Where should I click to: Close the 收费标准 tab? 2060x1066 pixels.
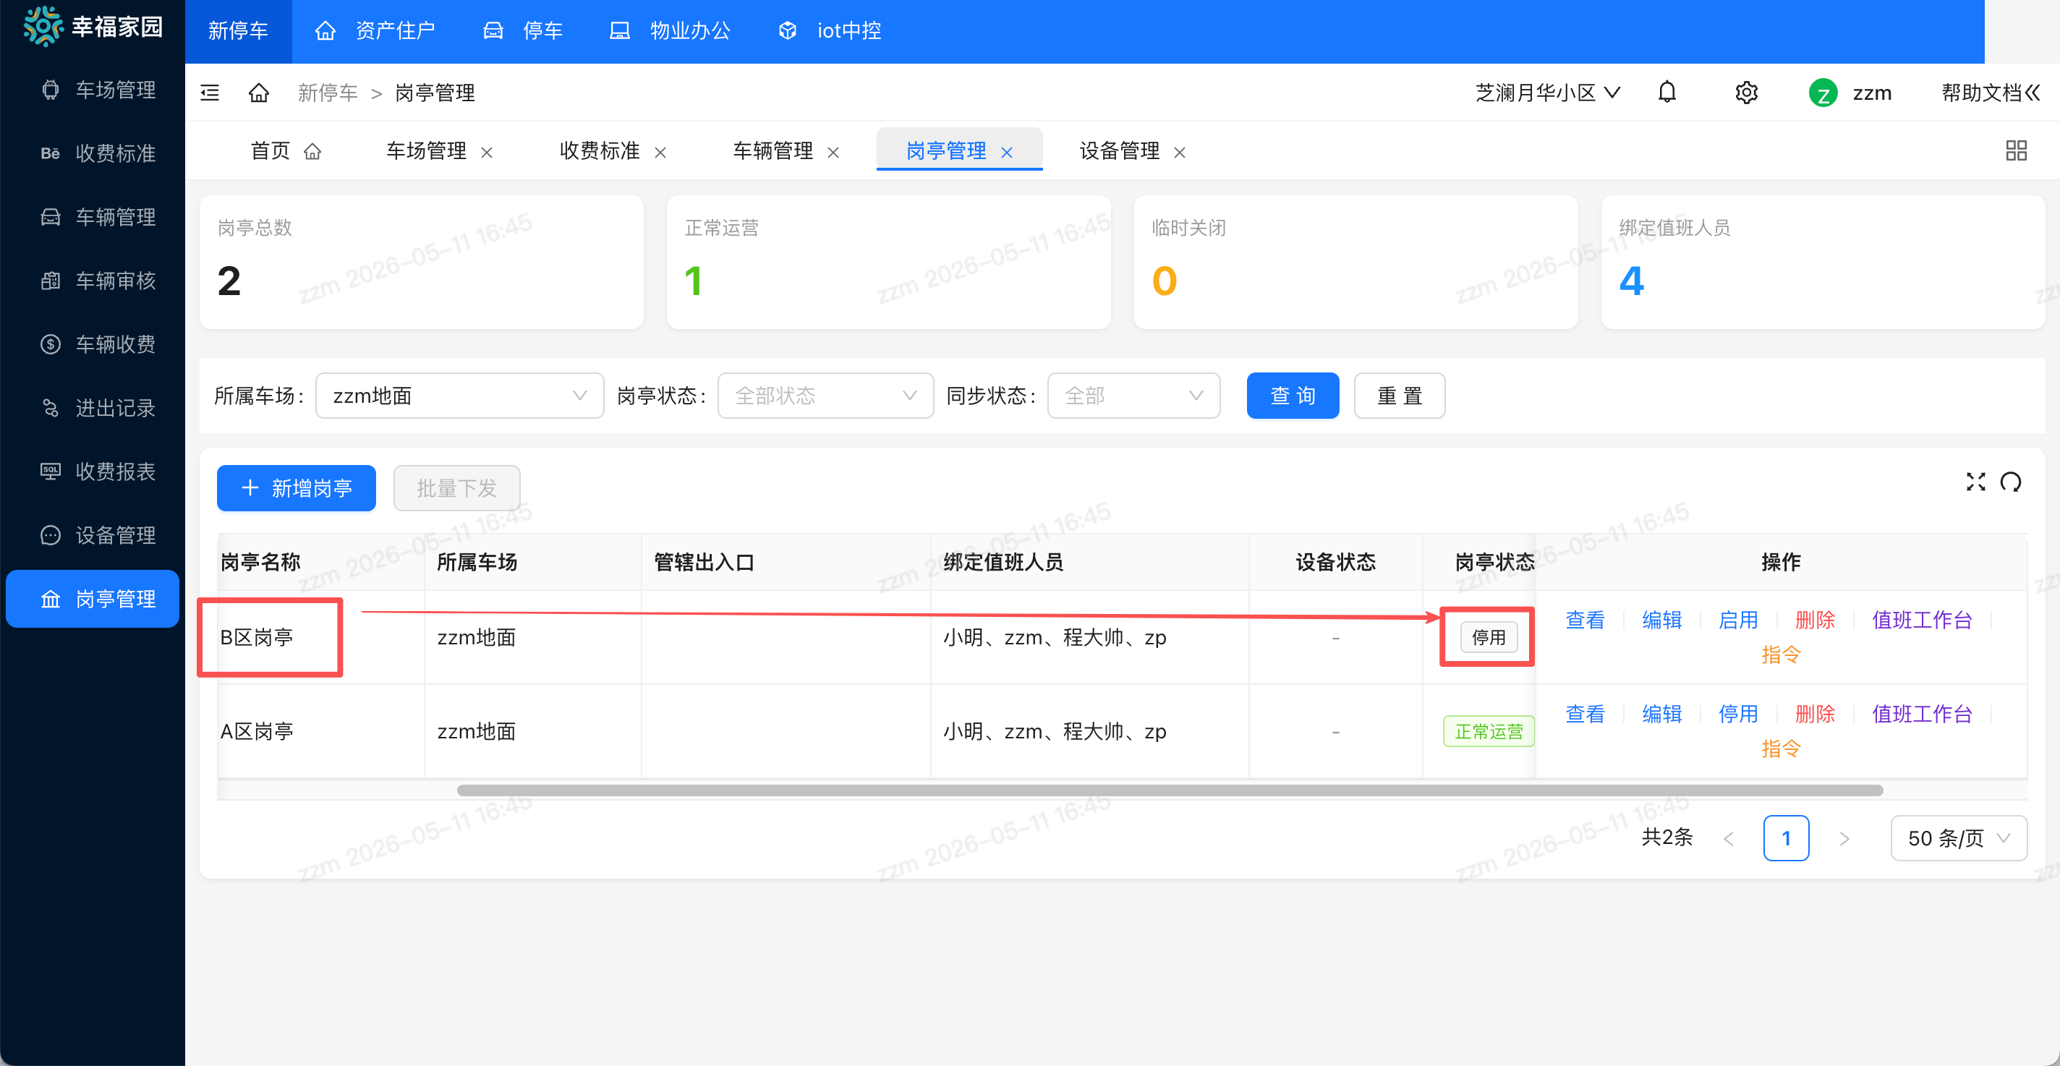tap(660, 152)
